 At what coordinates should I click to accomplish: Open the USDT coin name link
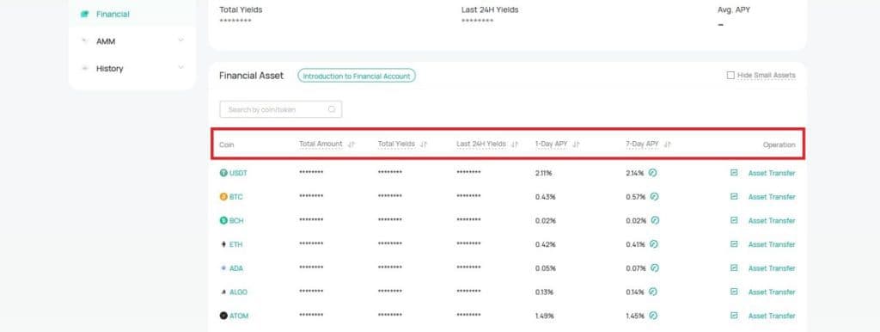click(238, 173)
